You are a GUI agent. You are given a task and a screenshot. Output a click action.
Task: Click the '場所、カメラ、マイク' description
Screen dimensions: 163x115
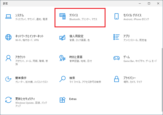[133, 82]
